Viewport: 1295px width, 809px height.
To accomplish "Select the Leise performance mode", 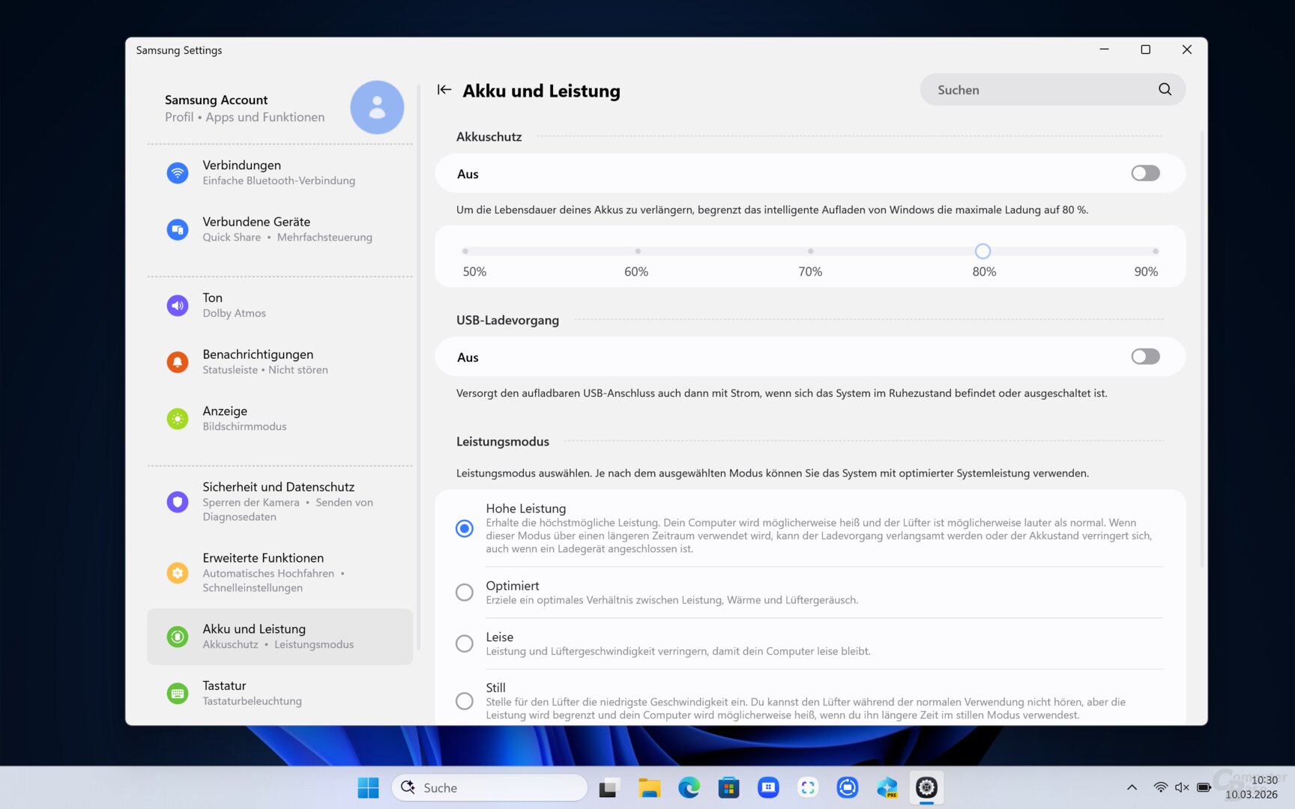I will [464, 643].
